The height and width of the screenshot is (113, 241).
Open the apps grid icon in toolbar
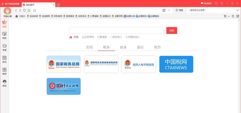[x=238, y=16]
